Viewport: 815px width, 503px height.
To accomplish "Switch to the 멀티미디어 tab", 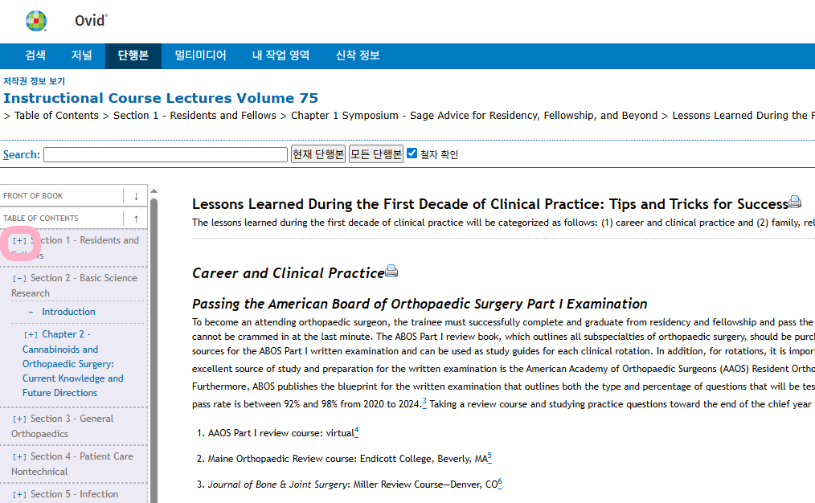I will 201,55.
